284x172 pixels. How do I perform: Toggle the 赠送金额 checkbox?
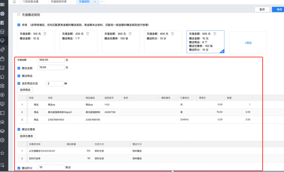[x=19, y=68]
